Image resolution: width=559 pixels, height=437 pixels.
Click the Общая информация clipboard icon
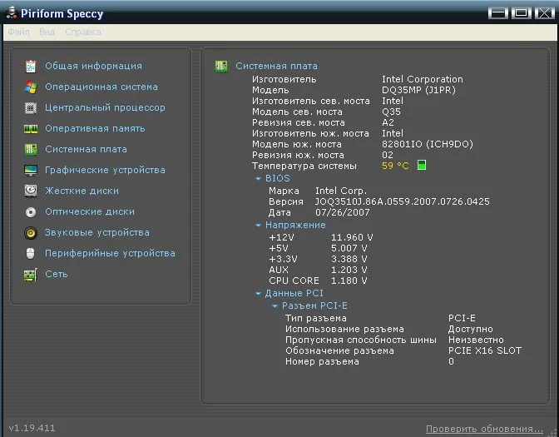tap(31, 67)
